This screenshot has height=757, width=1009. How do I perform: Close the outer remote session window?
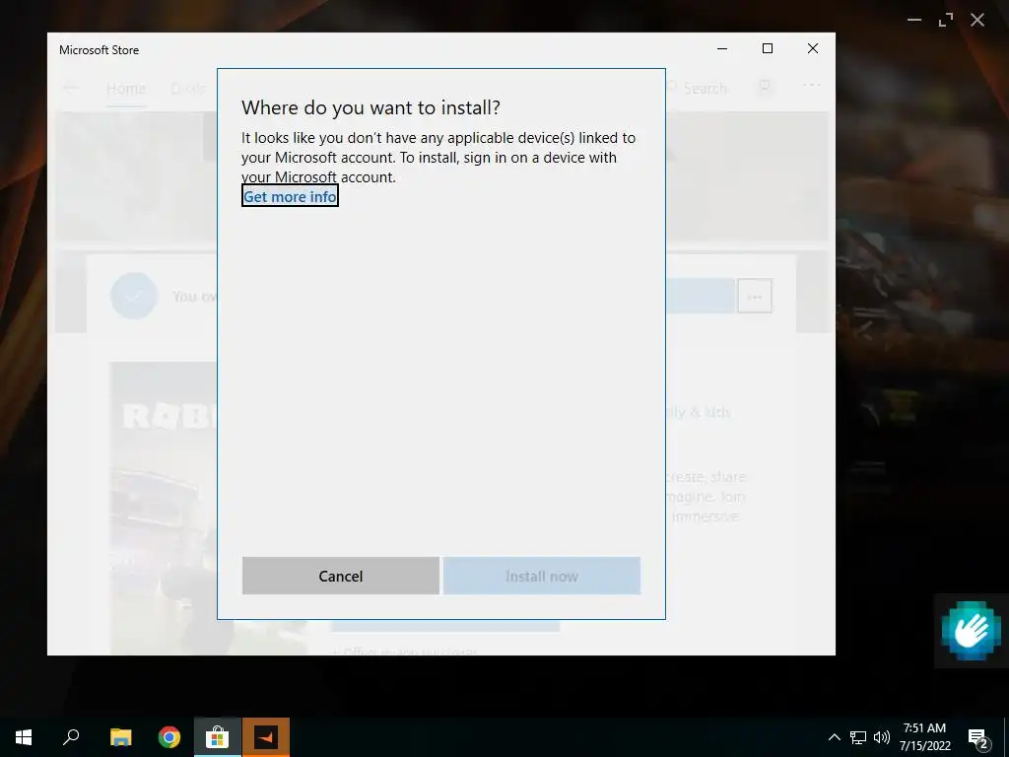tap(977, 20)
